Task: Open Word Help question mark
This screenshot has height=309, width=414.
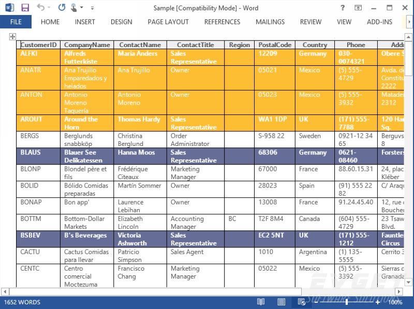Action: (x=343, y=8)
